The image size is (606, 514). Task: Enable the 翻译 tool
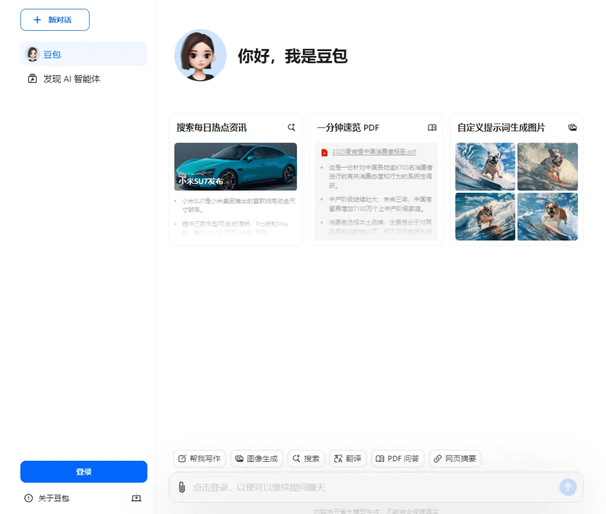(x=348, y=458)
